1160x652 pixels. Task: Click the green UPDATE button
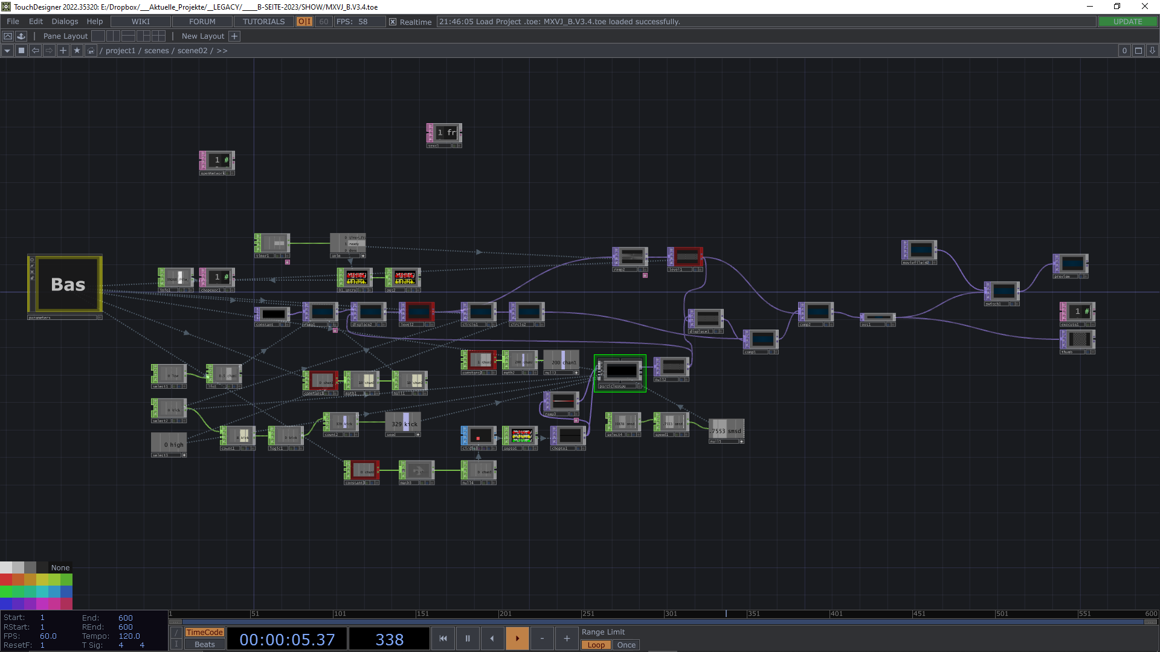(1127, 22)
